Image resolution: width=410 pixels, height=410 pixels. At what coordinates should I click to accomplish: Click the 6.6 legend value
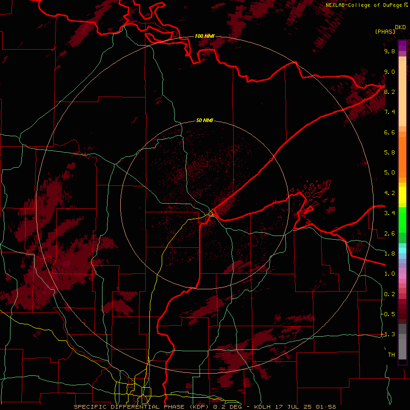click(389, 132)
